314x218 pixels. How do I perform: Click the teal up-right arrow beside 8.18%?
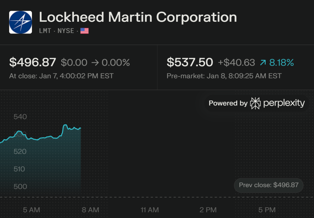[x=263, y=63]
